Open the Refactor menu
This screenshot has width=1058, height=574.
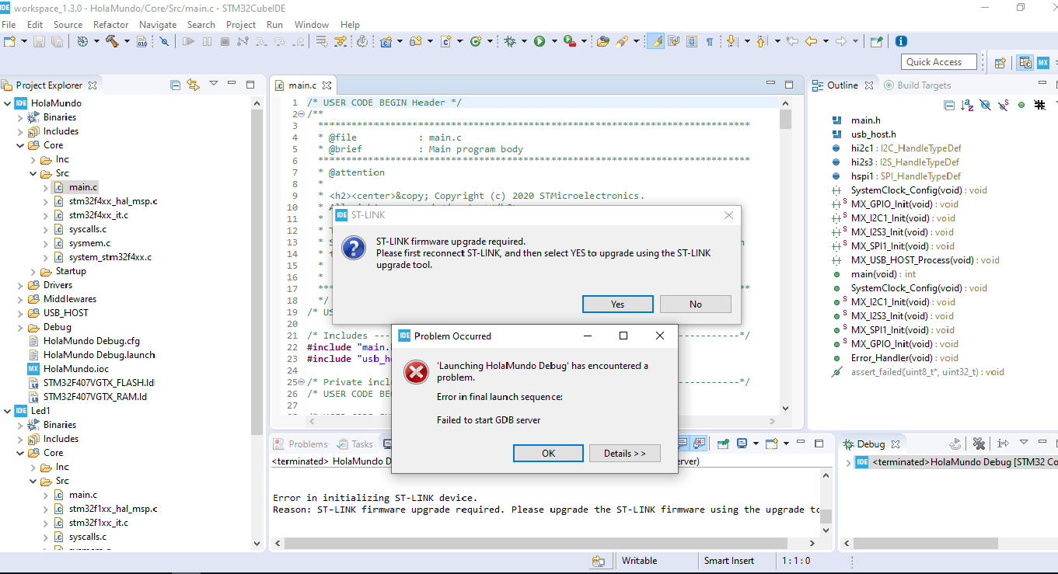(x=110, y=24)
